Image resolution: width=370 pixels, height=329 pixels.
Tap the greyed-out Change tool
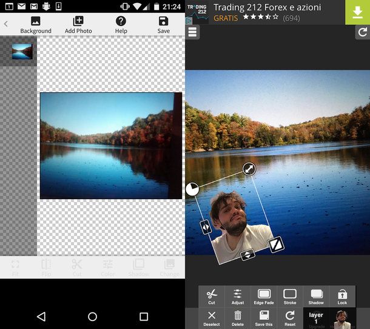(169, 268)
